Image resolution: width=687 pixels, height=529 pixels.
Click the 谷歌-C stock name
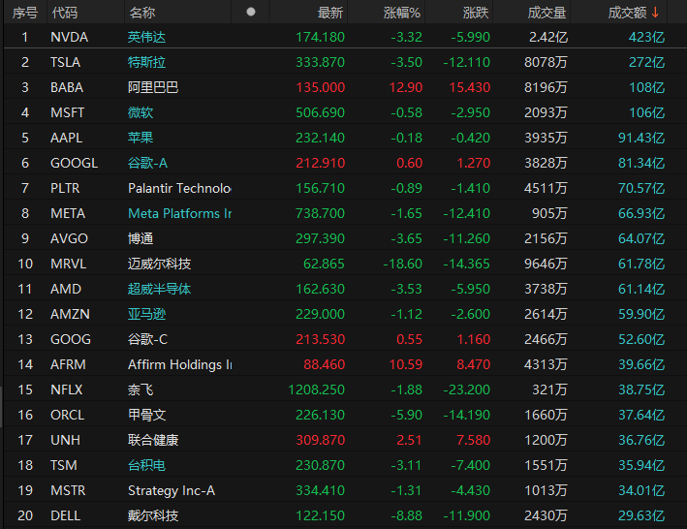[x=147, y=339]
